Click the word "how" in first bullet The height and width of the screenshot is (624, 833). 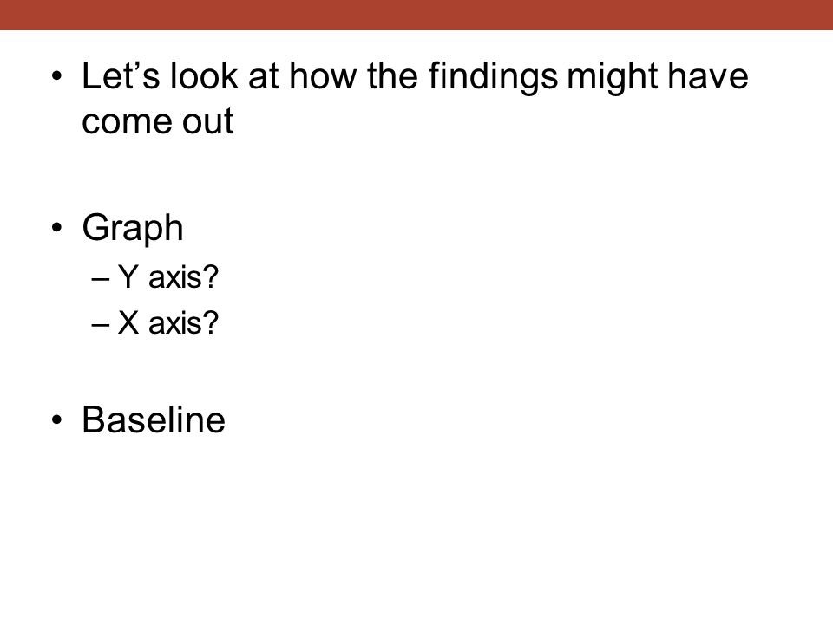coord(324,76)
